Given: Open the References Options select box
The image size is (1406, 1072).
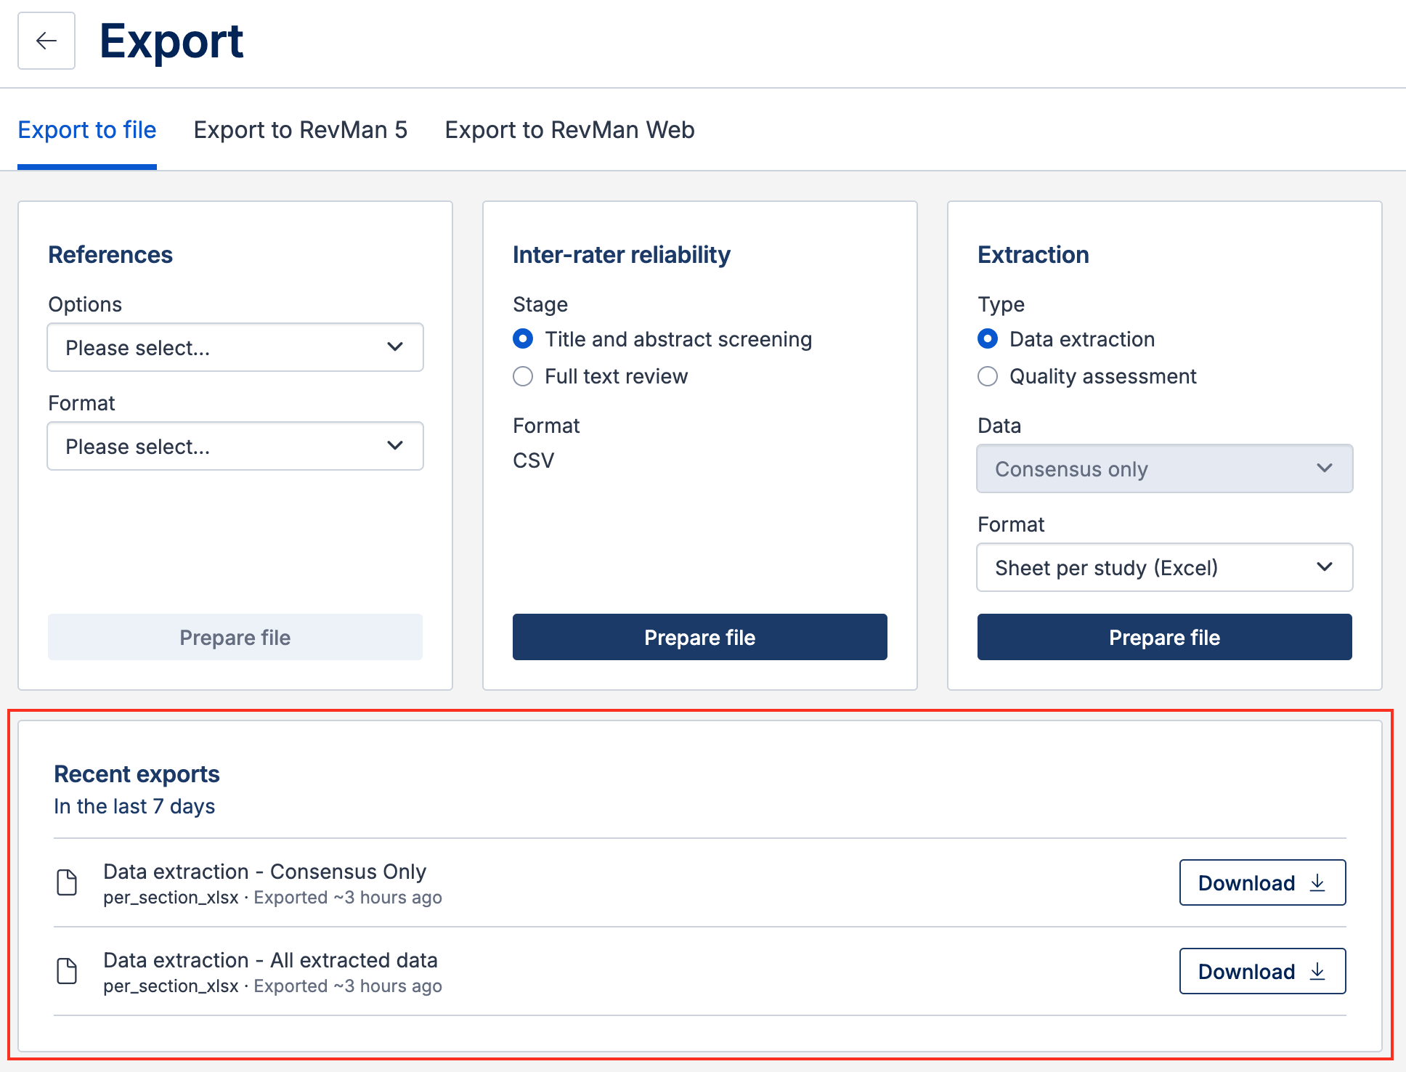Looking at the screenshot, I should tap(235, 347).
